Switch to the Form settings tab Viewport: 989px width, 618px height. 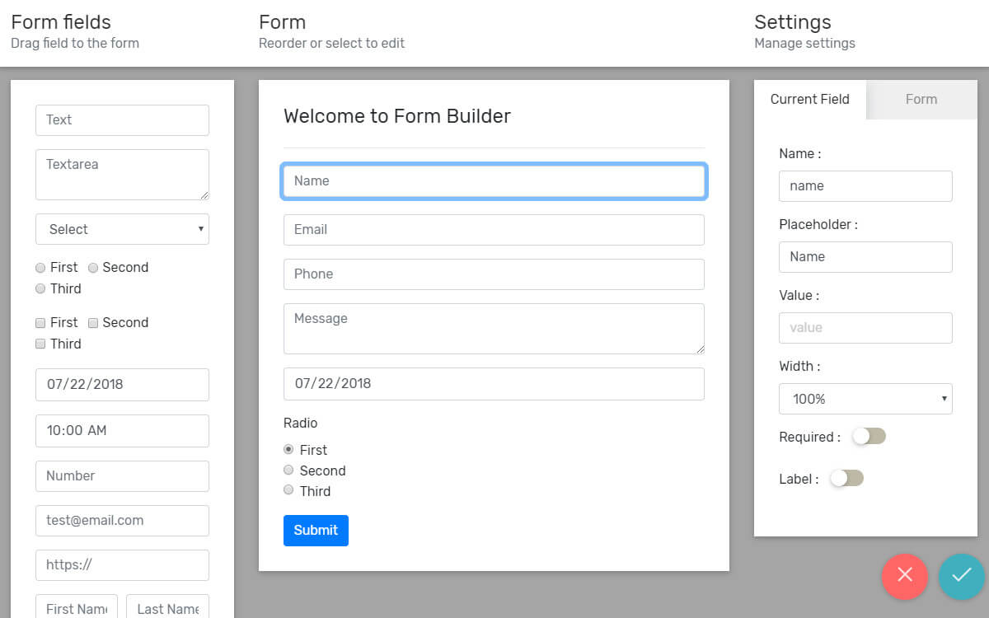pos(921,99)
